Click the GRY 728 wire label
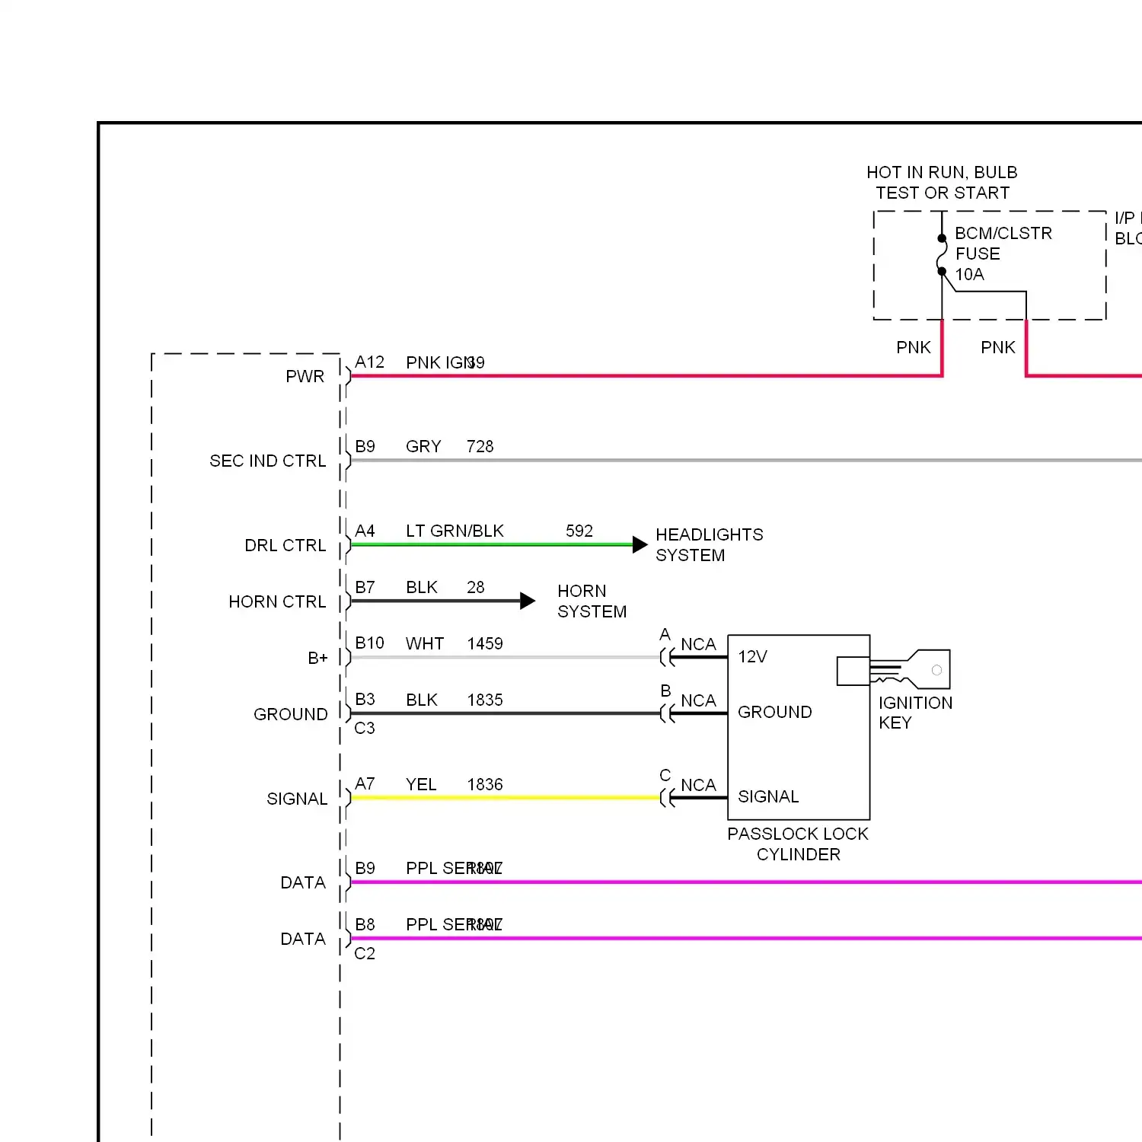Screen dimensions: 1142x1142 tap(449, 446)
